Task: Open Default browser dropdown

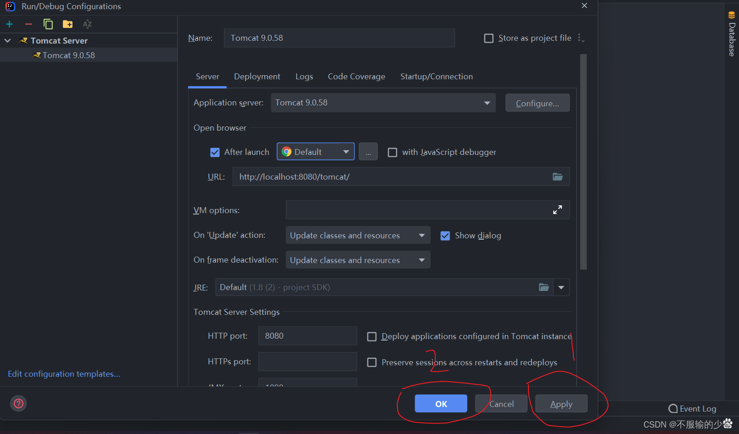Action: [316, 152]
